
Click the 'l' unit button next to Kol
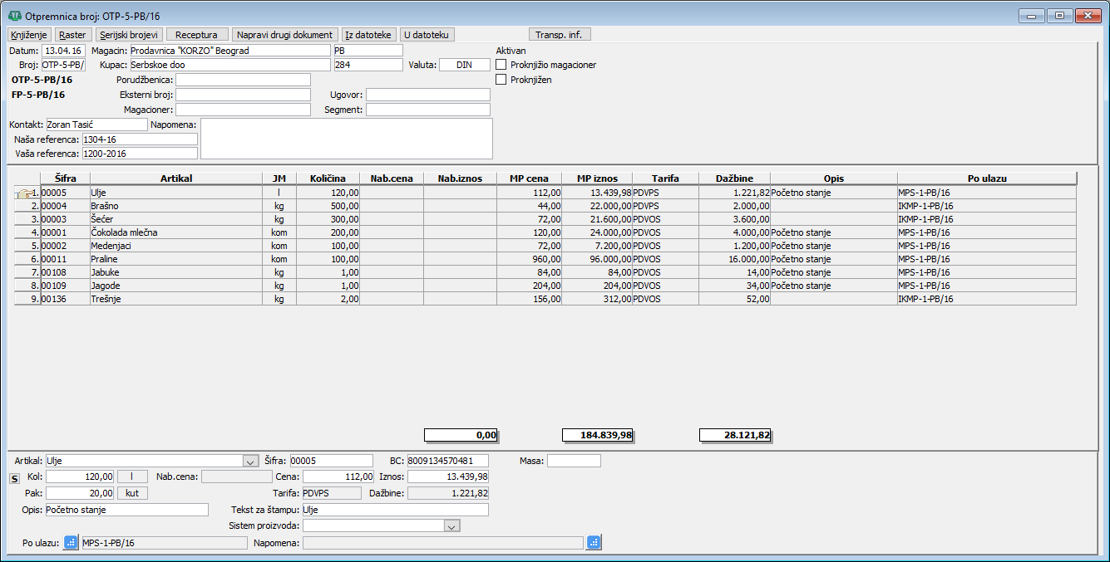pos(132,476)
